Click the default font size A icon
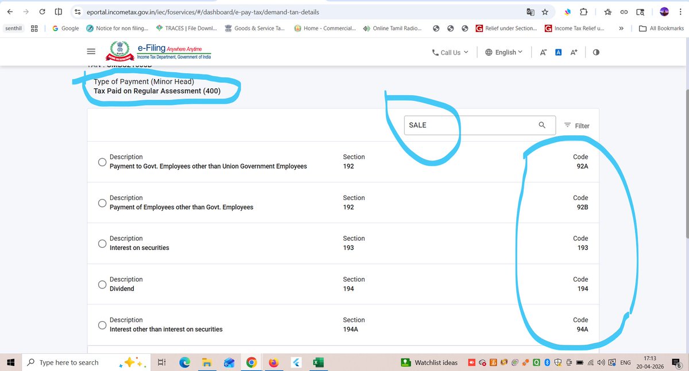This screenshot has width=689, height=371. coord(558,52)
